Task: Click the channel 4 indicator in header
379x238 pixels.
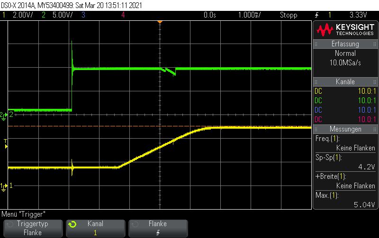Action: (123, 15)
